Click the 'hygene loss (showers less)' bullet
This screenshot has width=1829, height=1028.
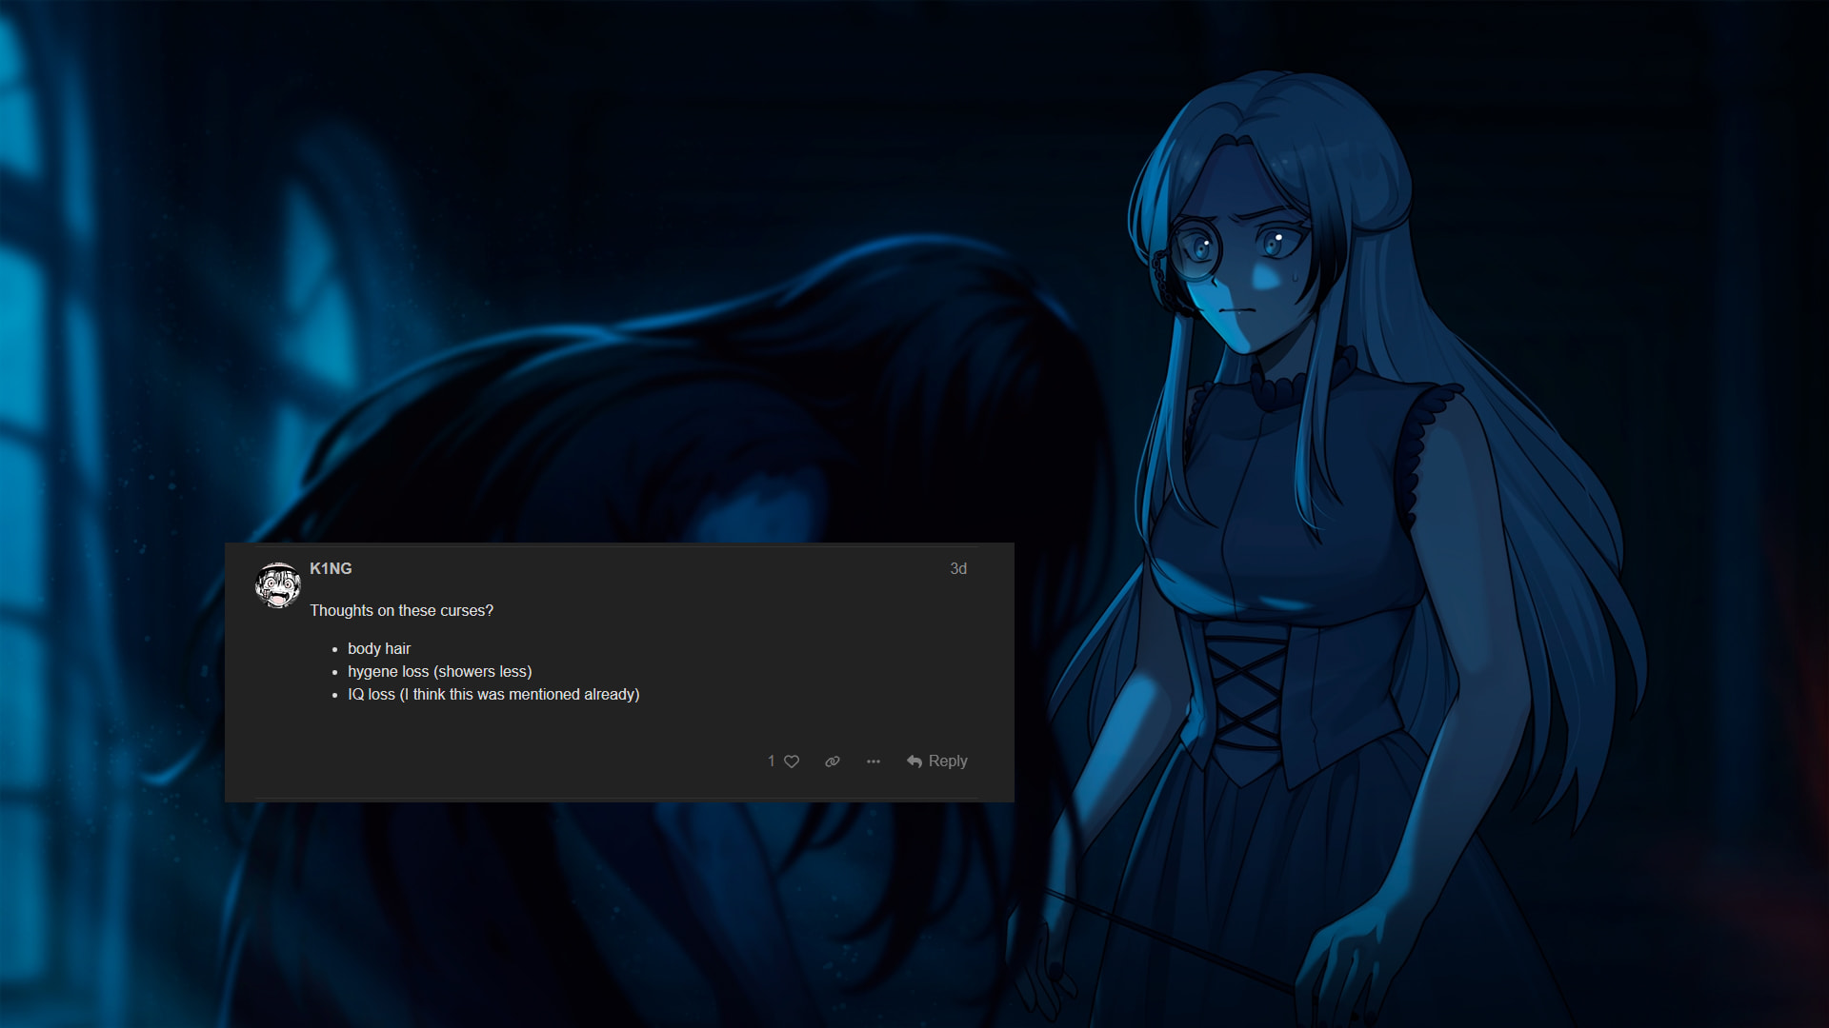tap(439, 671)
